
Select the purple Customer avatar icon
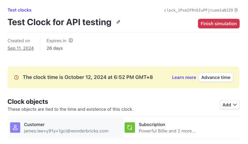15,128
